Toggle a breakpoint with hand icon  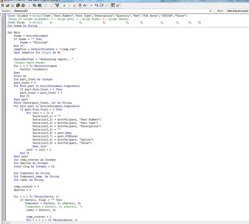(x=80, y=5)
